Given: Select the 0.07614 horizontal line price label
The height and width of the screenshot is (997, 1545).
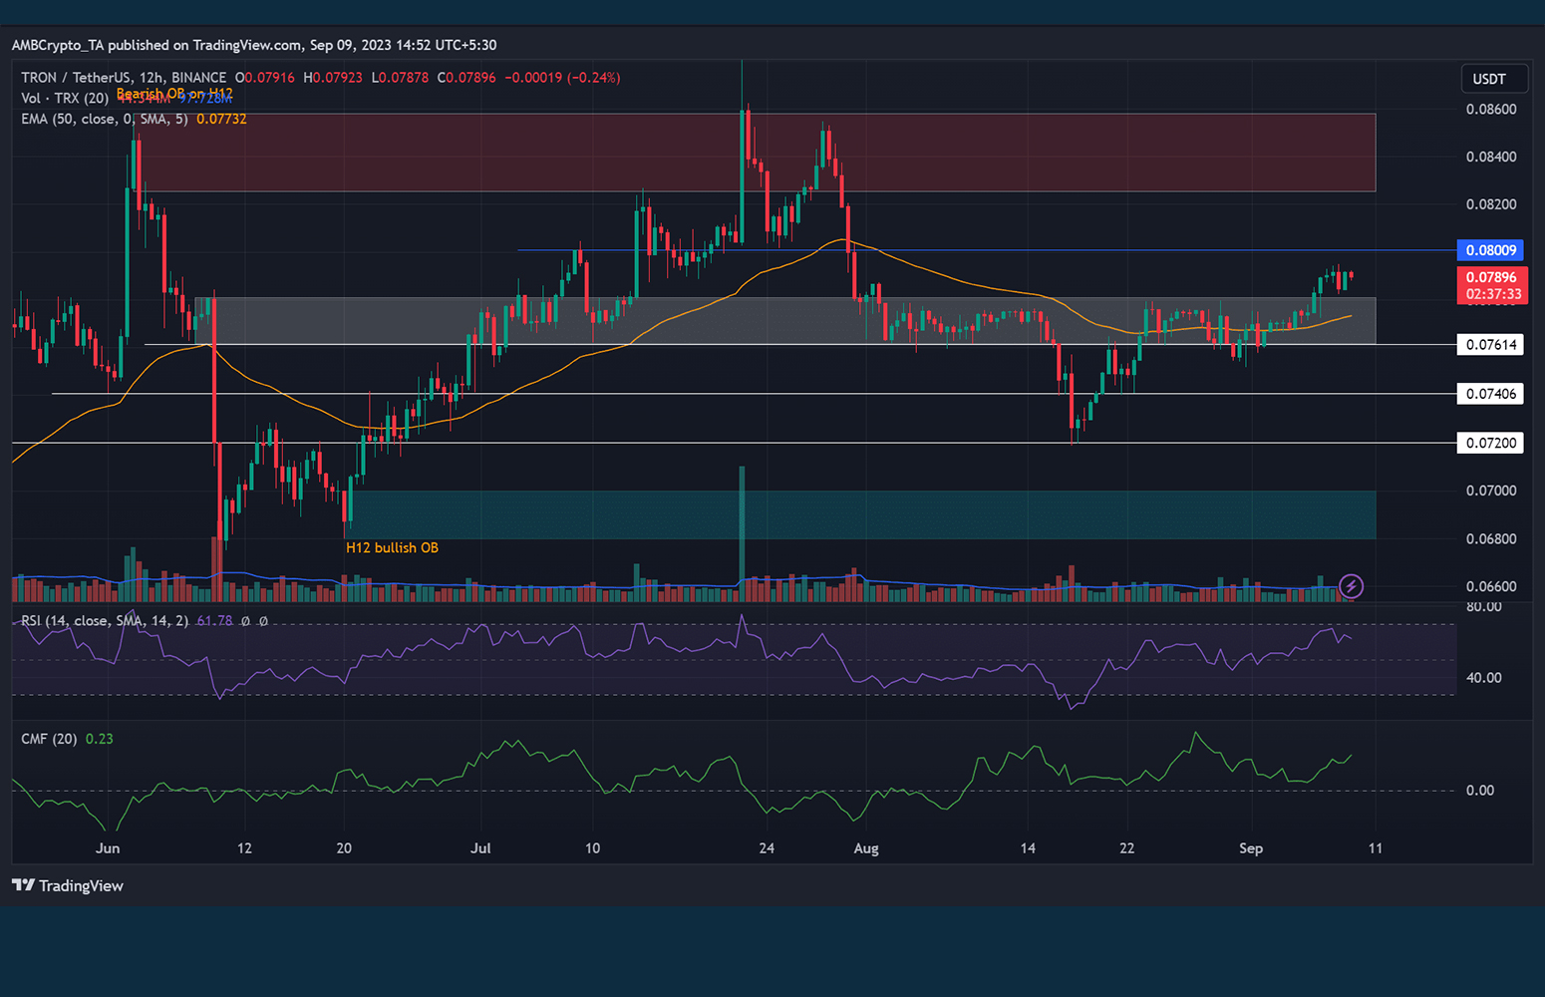Looking at the screenshot, I should [x=1490, y=345].
